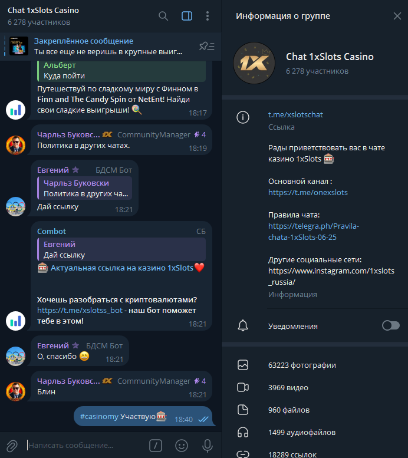Click the Написать сообщение message input field
The image size is (408, 458).
coord(86,446)
